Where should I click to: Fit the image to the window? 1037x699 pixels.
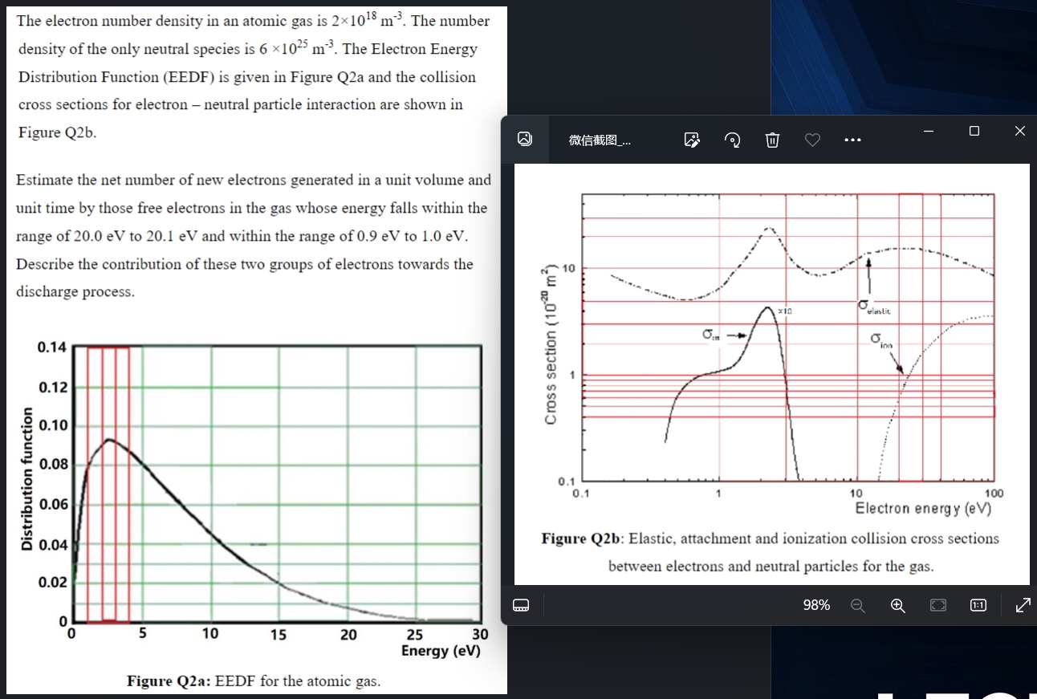tap(937, 605)
